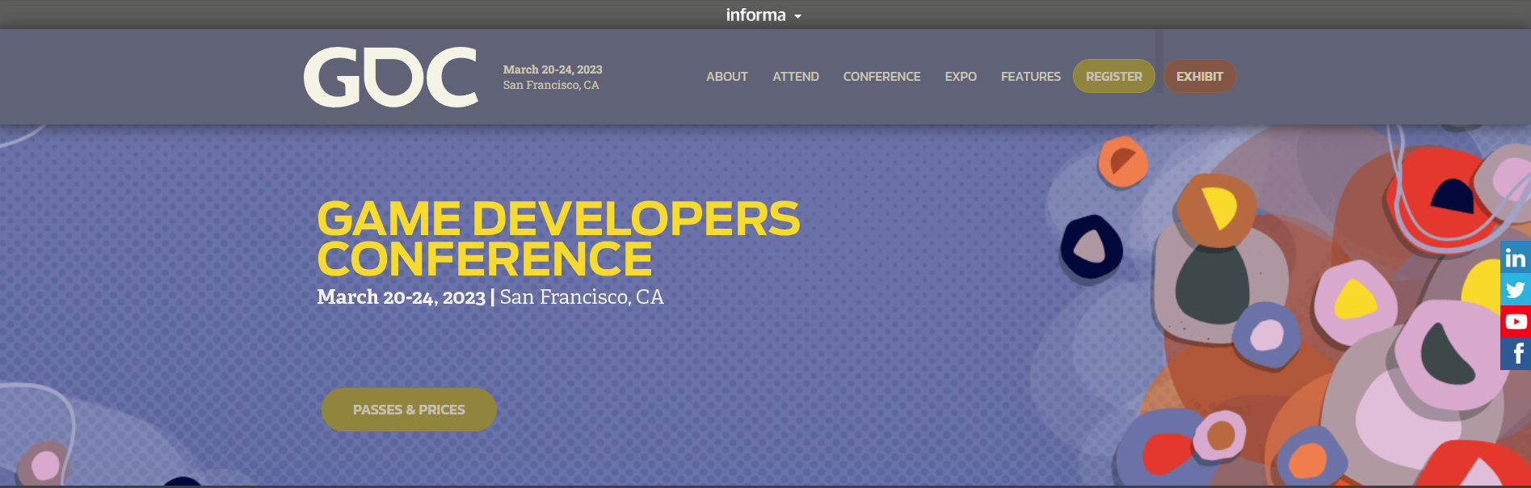Viewport: 1531px width, 488px height.
Task: Open the Features menu
Action: [x=1031, y=77]
